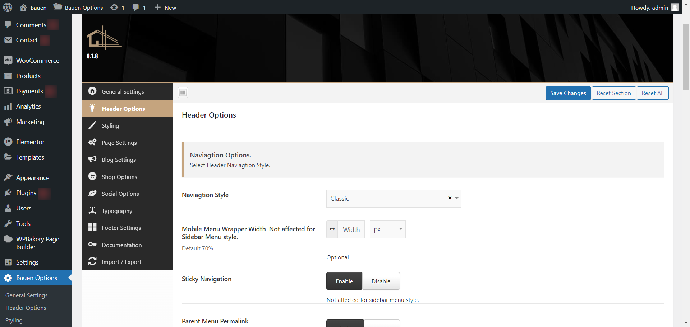This screenshot has width=690, height=327.
Task: Click the updates refresh icon in admin bar
Action: click(x=114, y=8)
